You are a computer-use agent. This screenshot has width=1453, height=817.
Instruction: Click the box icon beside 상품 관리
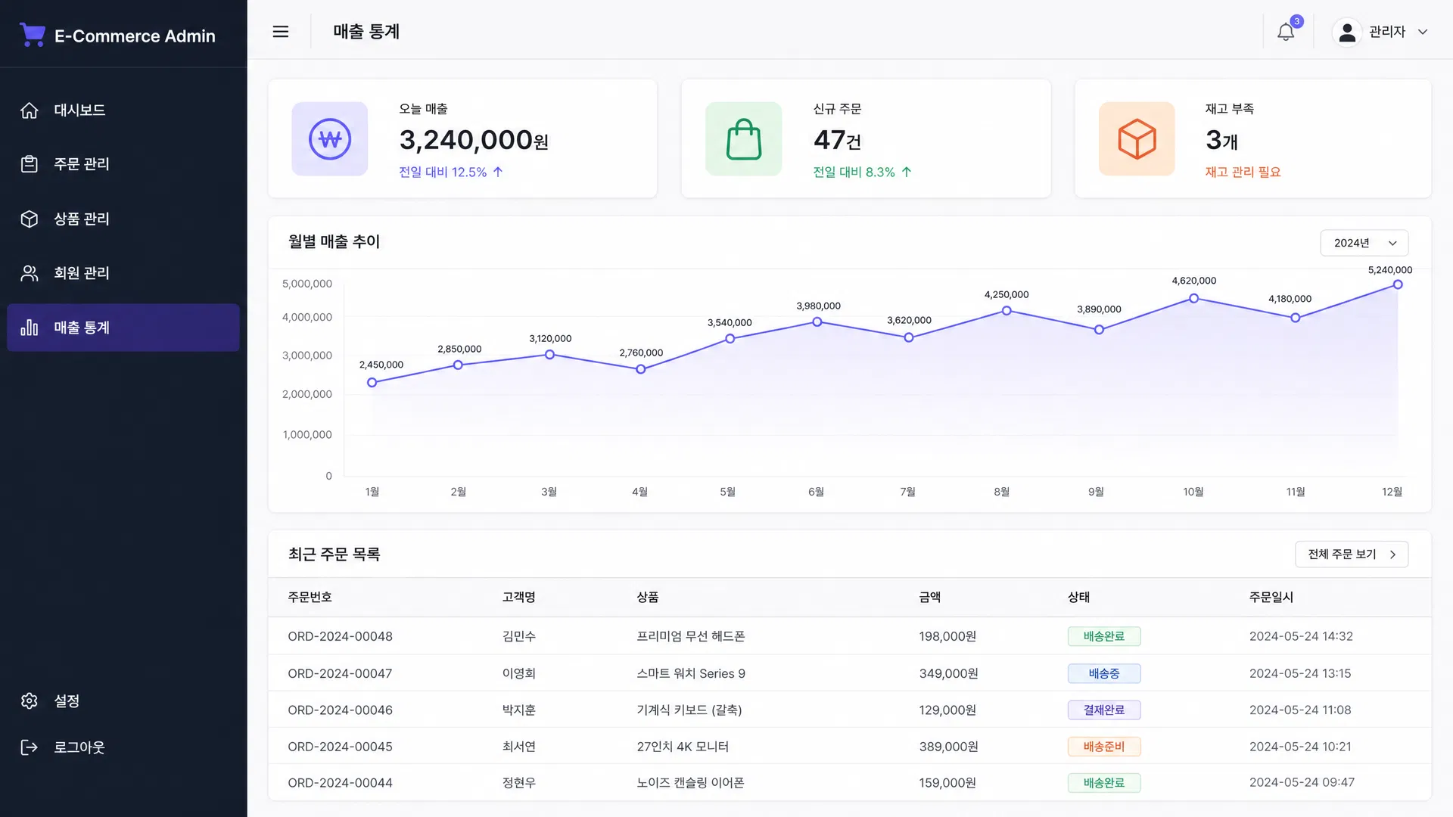30,219
